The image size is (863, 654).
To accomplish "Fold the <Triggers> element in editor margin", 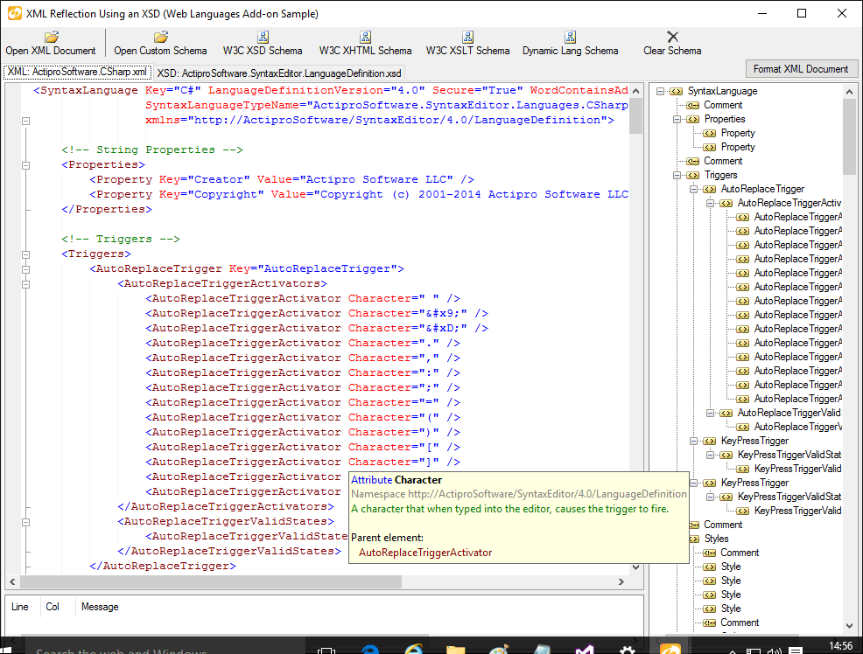I will (x=26, y=254).
